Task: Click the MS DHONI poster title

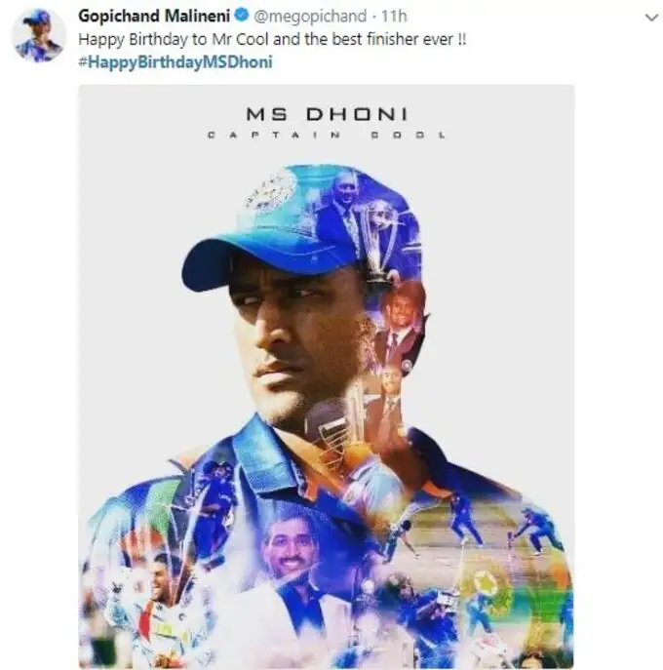Action: (x=327, y=114)
